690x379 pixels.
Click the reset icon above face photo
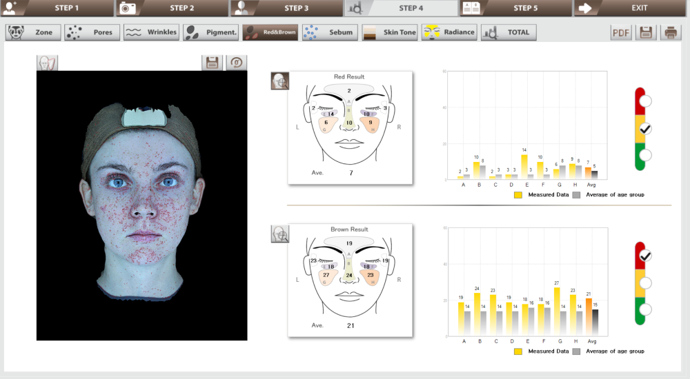(x=237, y=63)
